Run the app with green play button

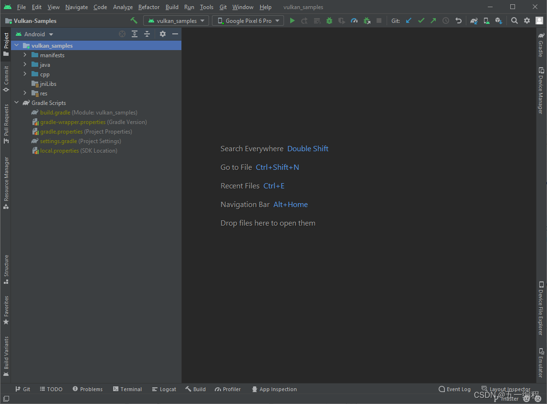[292, 21]
